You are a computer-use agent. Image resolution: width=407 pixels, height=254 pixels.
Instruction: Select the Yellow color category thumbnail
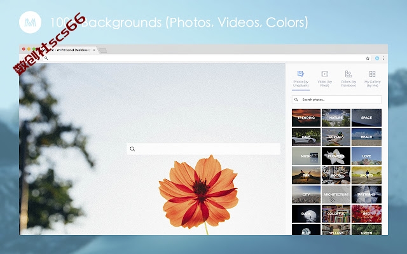(x=336, y=230)
